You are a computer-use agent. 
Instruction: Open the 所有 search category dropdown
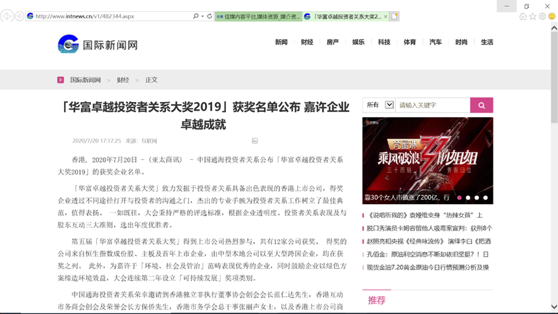tap(379, 105)
